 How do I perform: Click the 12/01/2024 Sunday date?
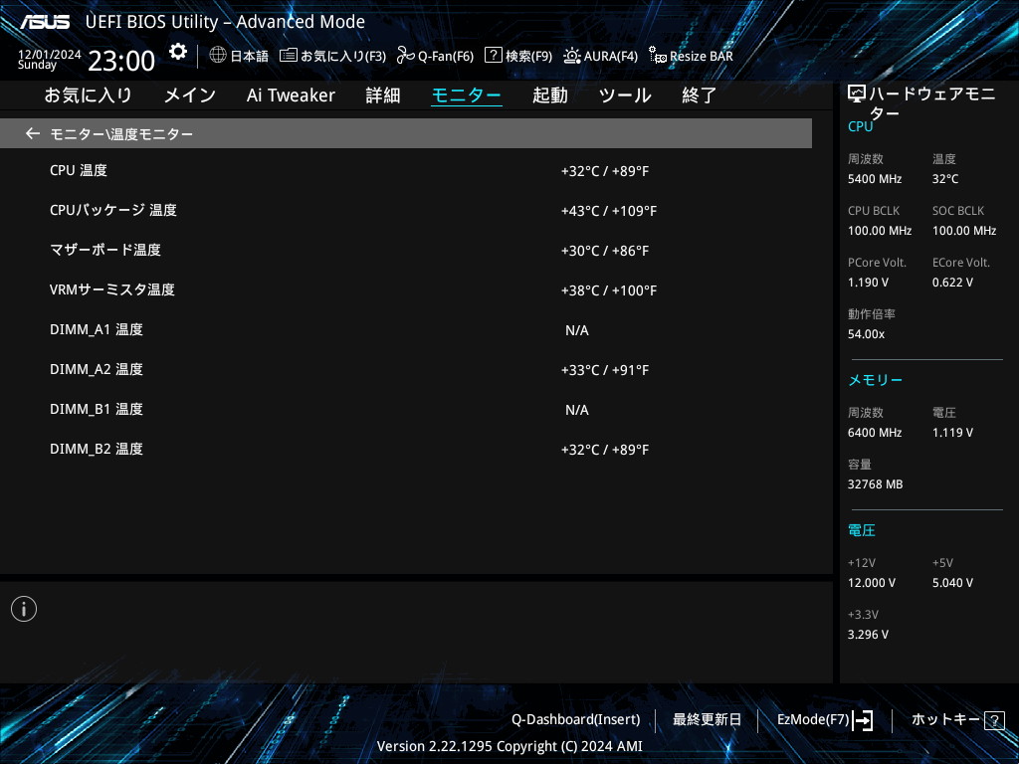[49, 59]
